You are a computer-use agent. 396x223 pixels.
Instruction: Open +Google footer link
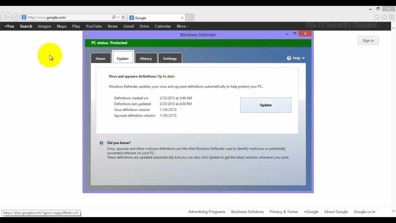point(311,212)
